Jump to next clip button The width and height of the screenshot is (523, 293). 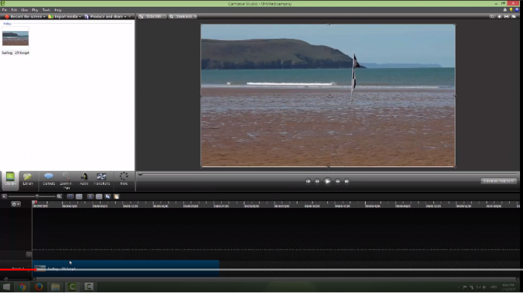(346, 181)
